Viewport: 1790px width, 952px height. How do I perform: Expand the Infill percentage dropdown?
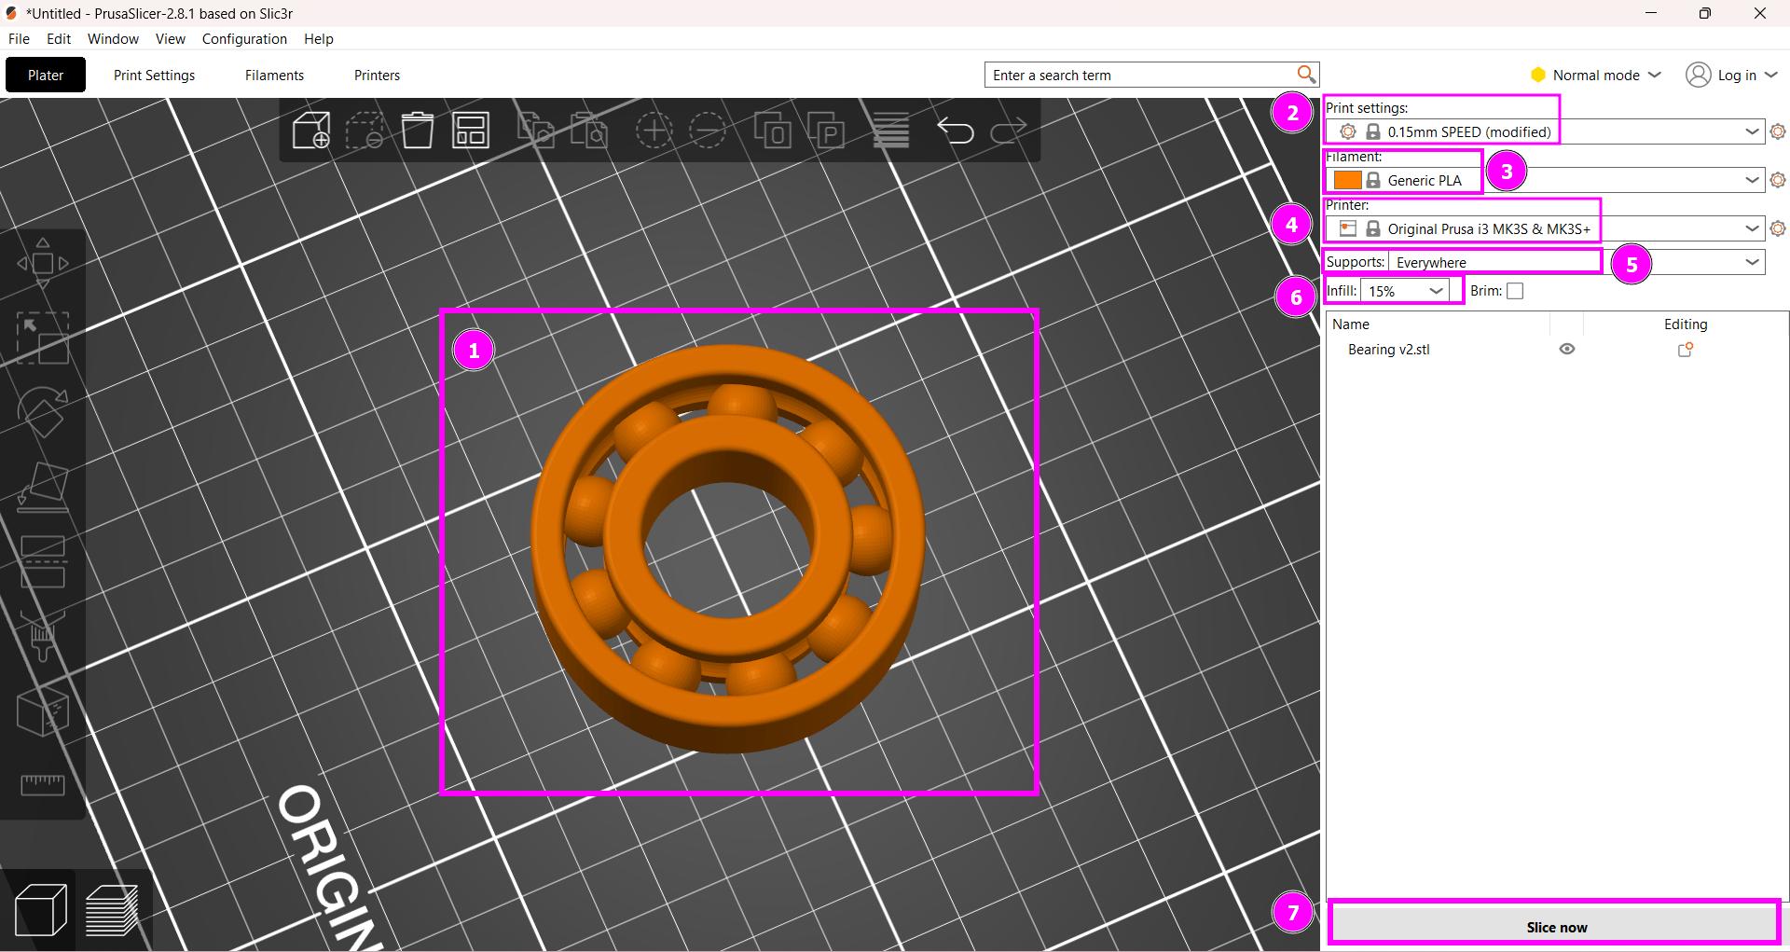pos(1436,291)
